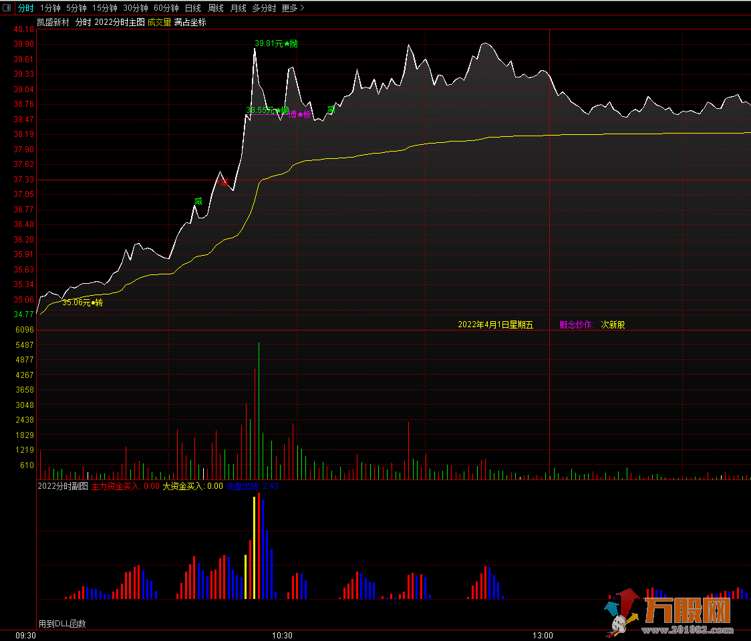The width and height of the screenshot is (751, 641).
Task: Click the 1219 volume axis label
Action: tap(25, 450)
